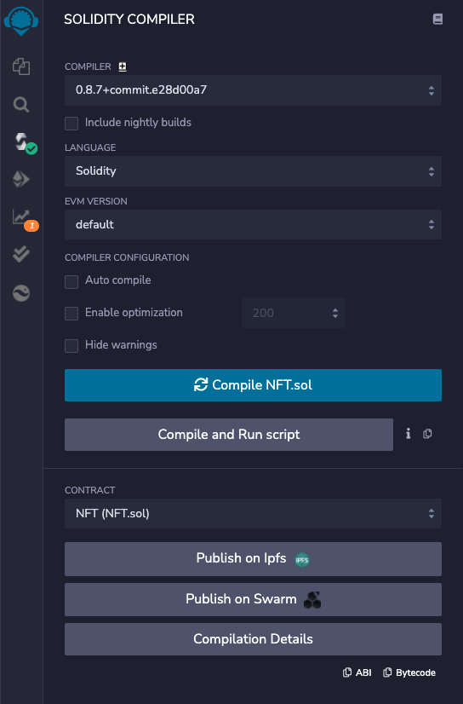
Task: Click the Remix logo at top
Action: click(x=21, y=21)
